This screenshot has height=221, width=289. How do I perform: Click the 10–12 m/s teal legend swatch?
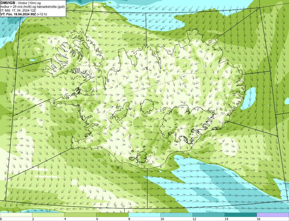(x=176, y=215)
